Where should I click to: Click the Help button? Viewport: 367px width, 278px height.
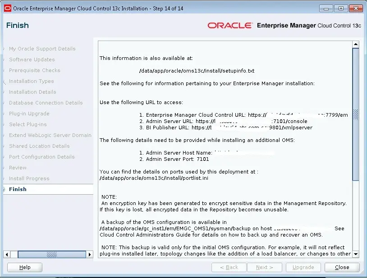pos(25,267)
